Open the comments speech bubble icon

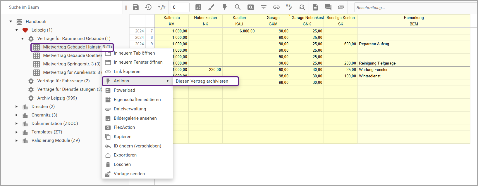click(328, 7)
